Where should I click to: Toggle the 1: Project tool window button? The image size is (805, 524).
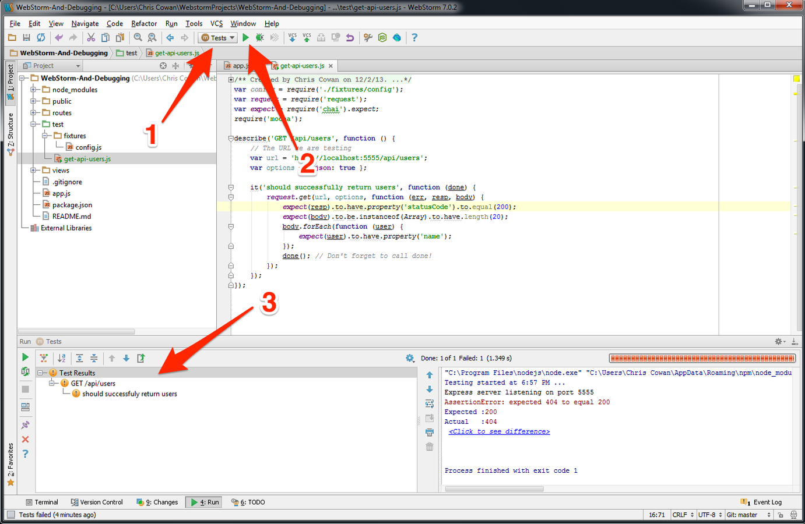click(x=10, y=83)
